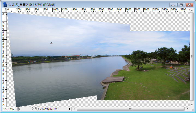Minimize the panorama document window

pyautogui.click(x=173, y=5)
